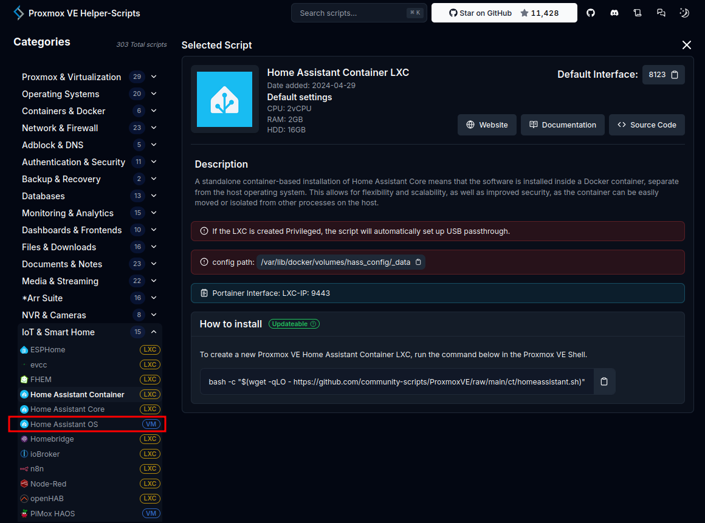Expand the Media & Streaming category

(154, 281)
